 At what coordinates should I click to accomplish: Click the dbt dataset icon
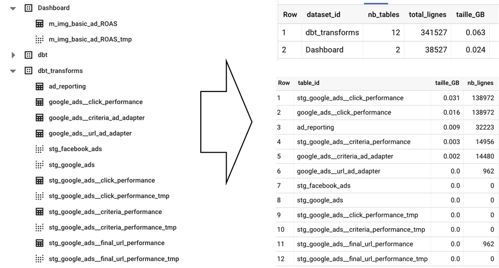coord(28,55)
